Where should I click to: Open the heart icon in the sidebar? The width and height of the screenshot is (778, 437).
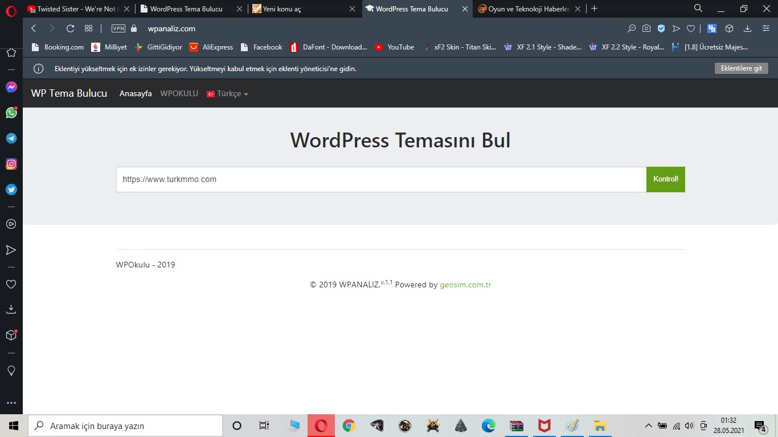click(x=11, y=284)
